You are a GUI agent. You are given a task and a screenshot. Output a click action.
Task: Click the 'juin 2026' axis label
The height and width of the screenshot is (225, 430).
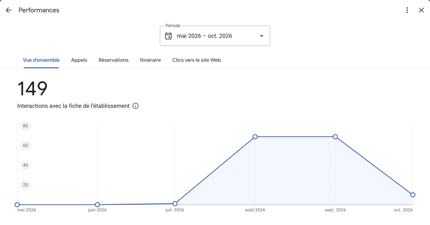pos(97,210)
